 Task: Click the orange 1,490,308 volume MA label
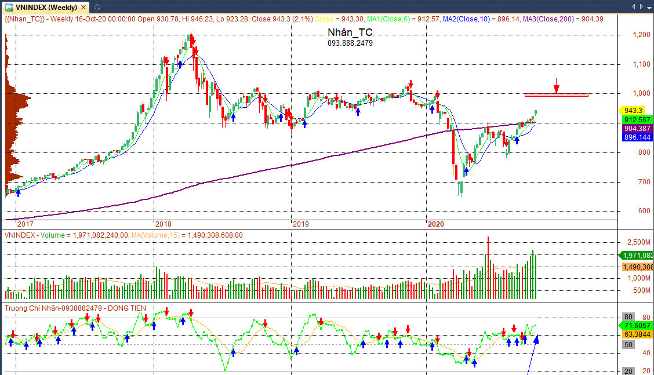click(638, 267)
